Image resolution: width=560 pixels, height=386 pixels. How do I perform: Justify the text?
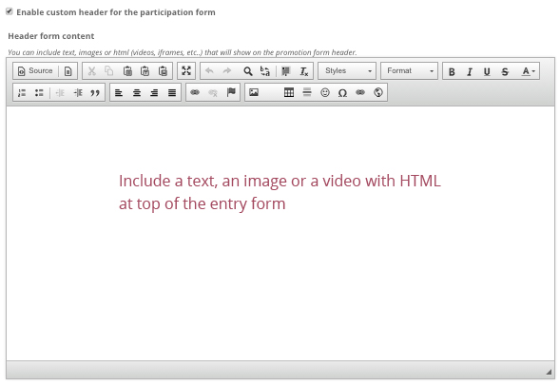172,93
